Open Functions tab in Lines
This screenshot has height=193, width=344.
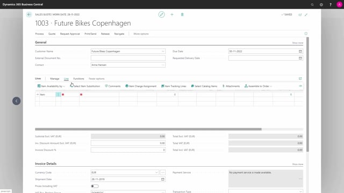[79, 79]
